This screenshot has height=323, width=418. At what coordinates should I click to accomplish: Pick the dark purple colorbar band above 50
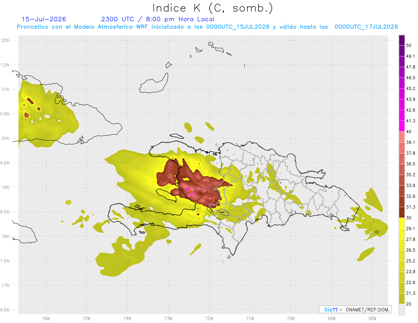(x=402, y=40)
